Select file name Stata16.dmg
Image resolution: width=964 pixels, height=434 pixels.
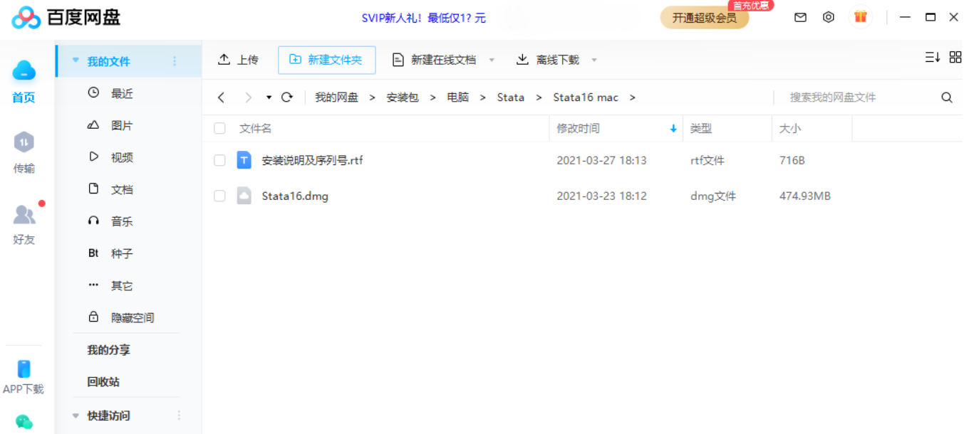(295, 196)
